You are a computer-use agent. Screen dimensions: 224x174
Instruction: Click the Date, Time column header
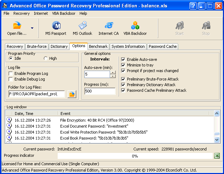tap(35, 114)
